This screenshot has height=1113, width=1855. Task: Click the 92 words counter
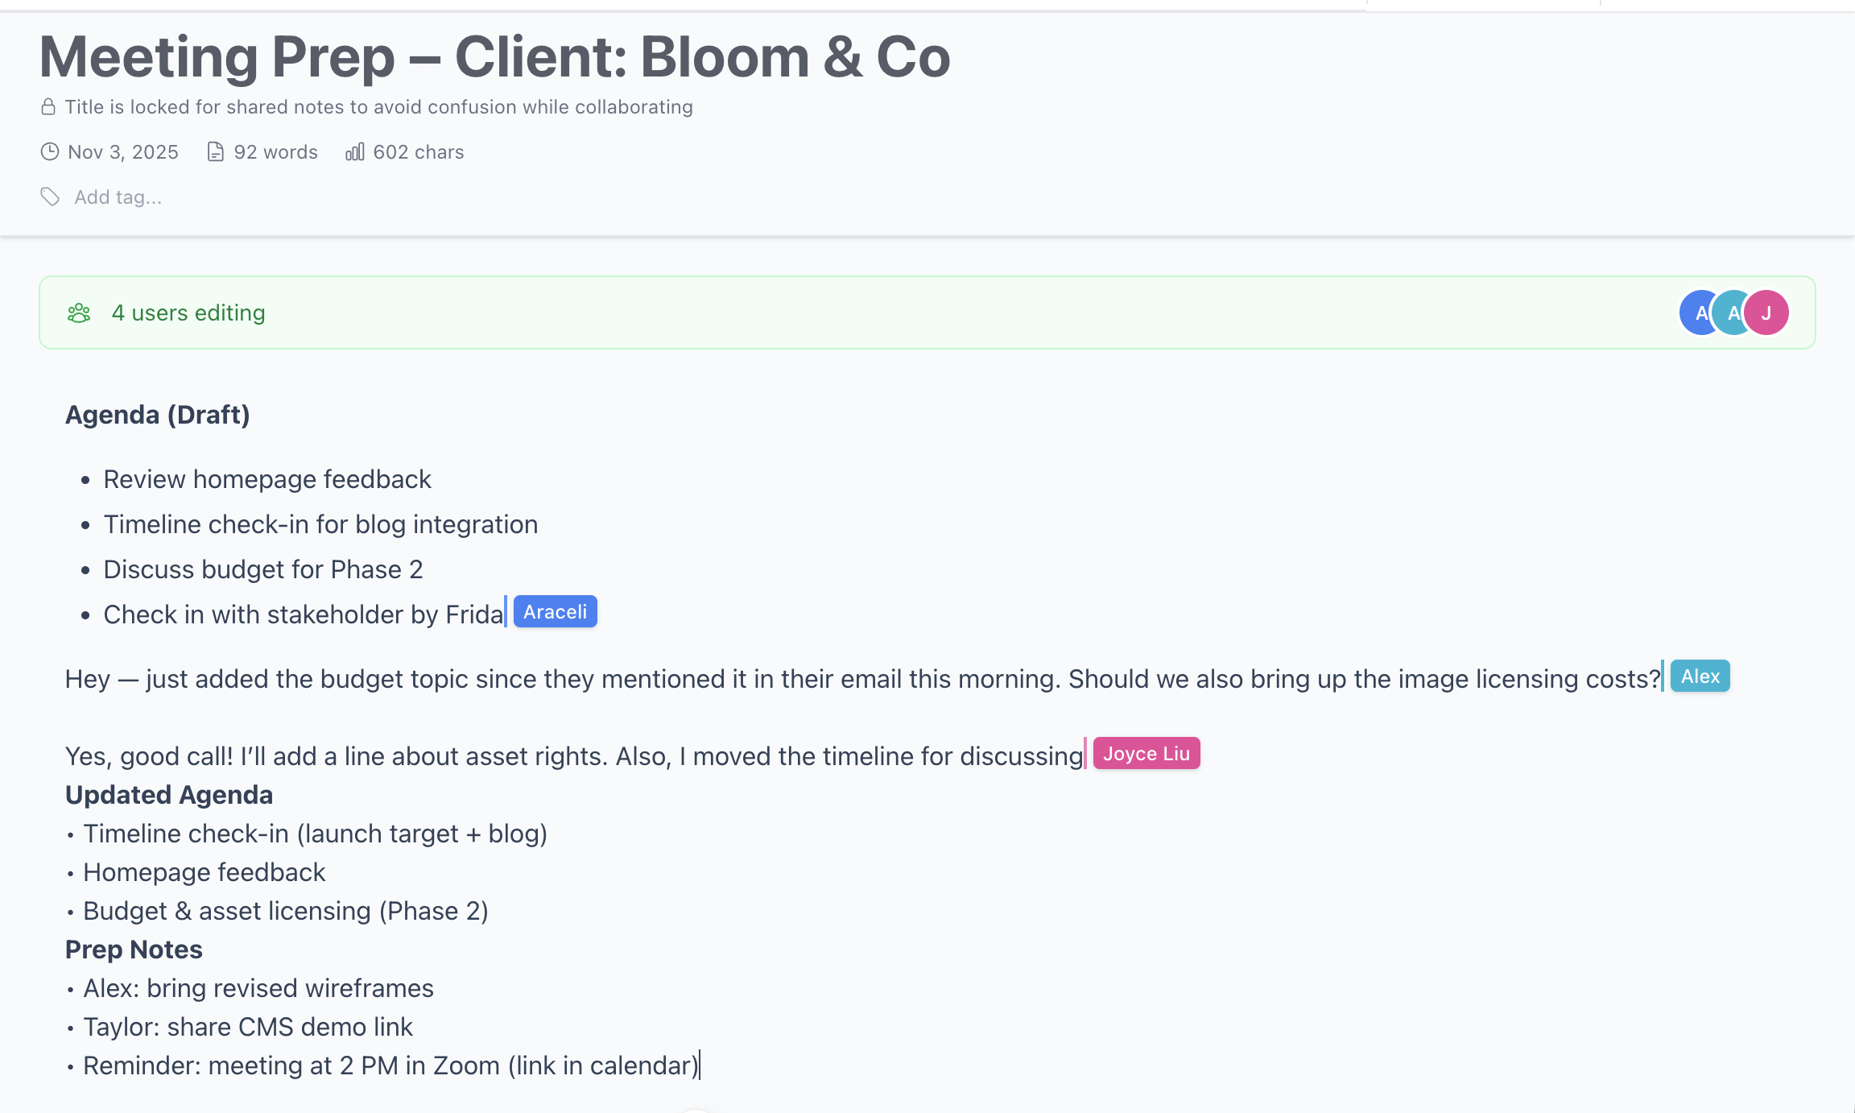275,151
